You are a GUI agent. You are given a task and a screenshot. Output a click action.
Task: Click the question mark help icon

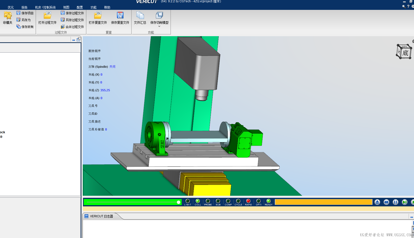(408, 7)
